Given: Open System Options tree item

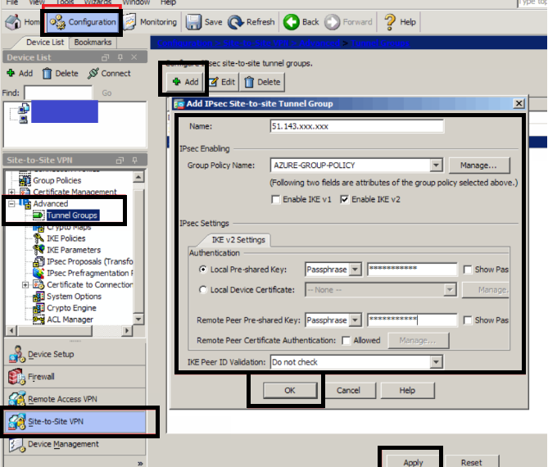Looking at the screenshot, I should coord(74,297).
